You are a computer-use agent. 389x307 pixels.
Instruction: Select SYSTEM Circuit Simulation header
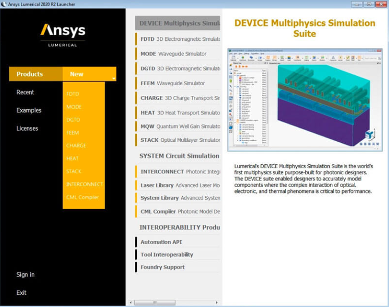178,156
